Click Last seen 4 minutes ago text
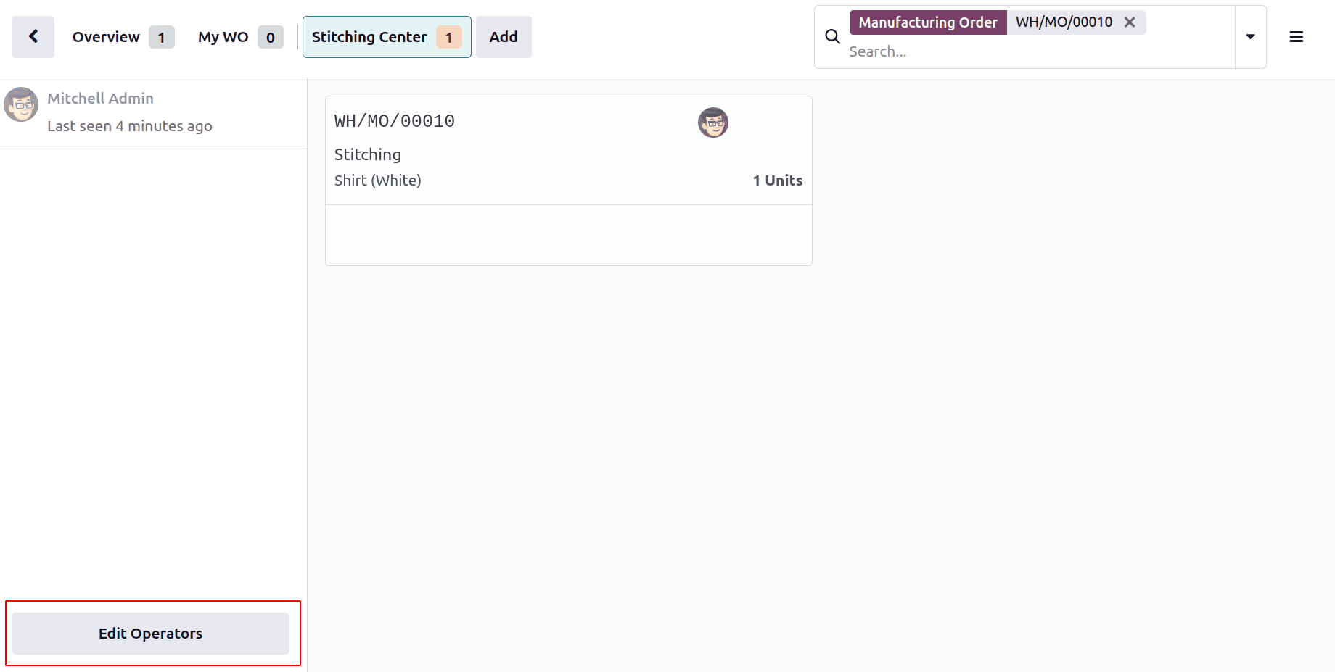Image resolution: width=1335 pixels, height=672 pixels. click(x=130, y=126)
